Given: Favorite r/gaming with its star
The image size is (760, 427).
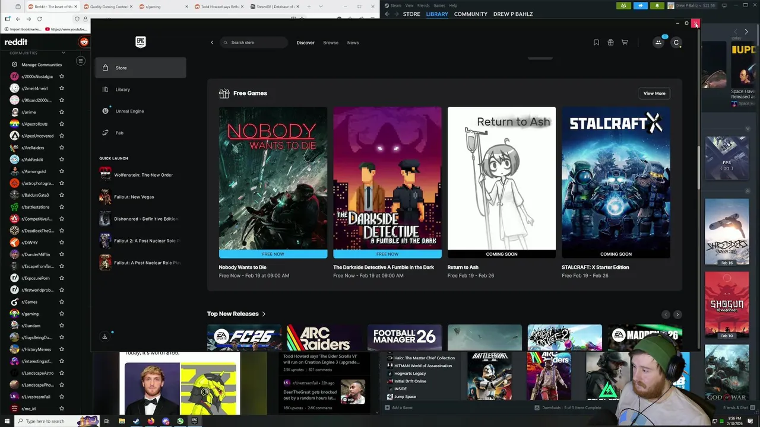Looking at the screenshot, I should (61, 314).
